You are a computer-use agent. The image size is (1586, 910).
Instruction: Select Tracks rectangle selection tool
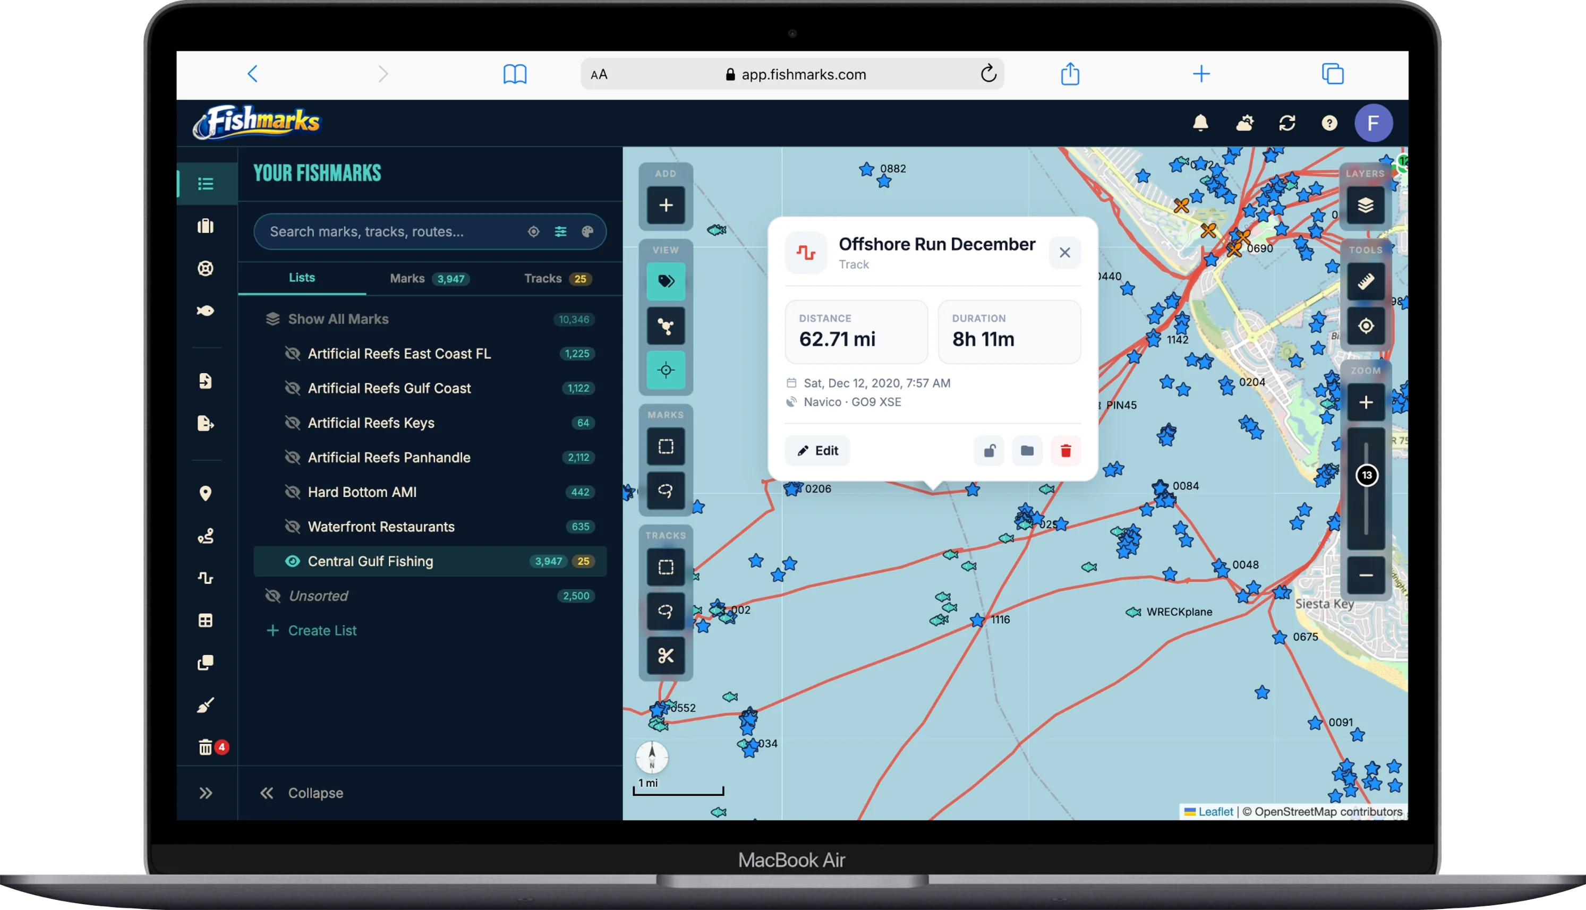(x=666, y=567)
